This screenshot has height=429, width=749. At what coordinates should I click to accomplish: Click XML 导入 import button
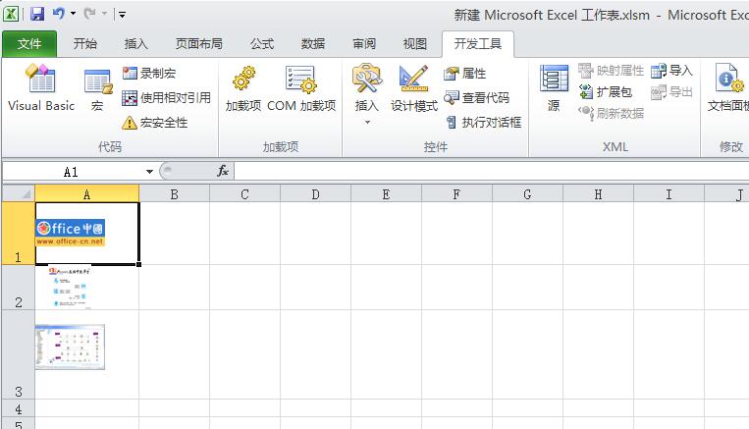coord(671,71)
